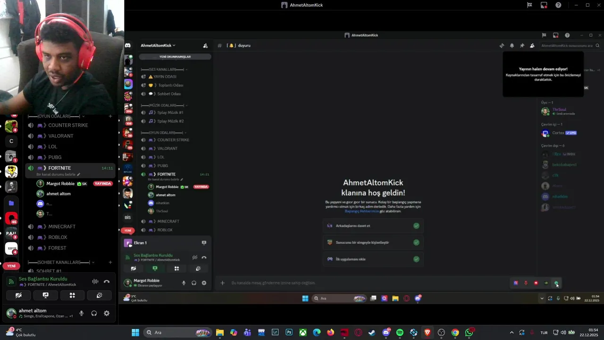
Task: Stop streaming icon next to Ekran 1
Action: pos(204,243)
